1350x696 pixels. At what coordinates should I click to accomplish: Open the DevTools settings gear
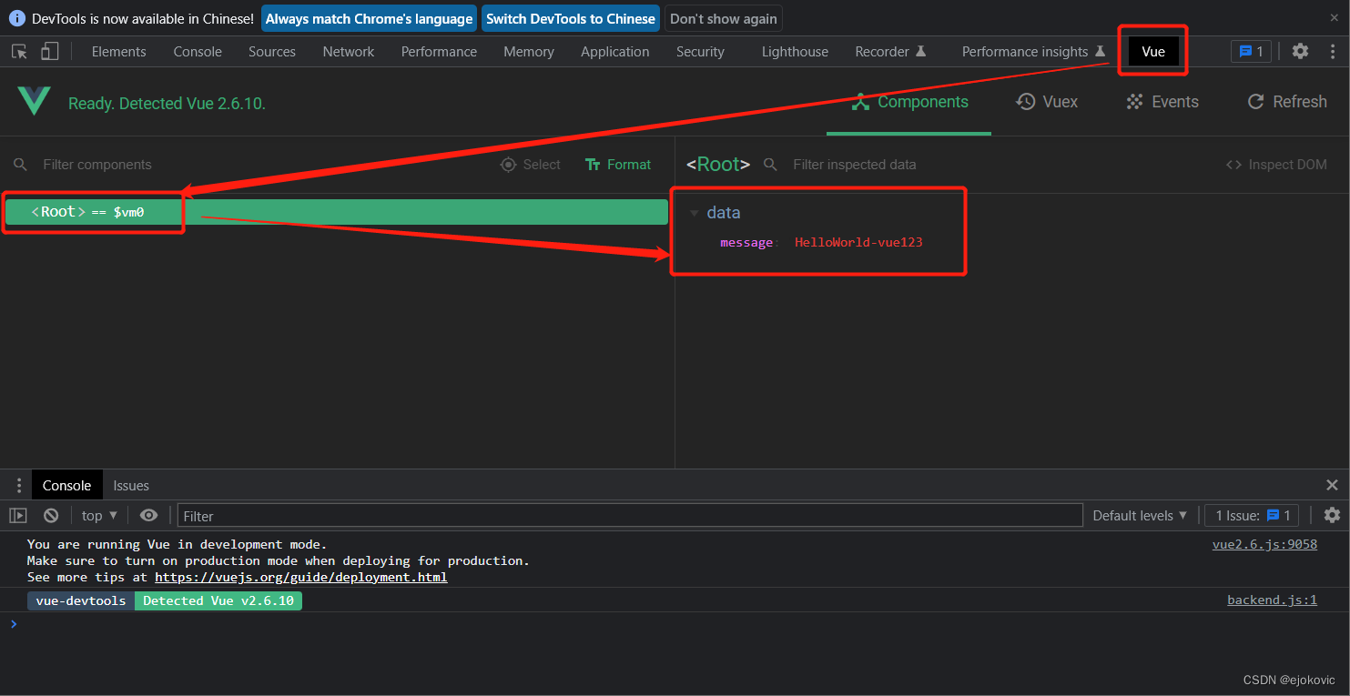coord(1300,52)
